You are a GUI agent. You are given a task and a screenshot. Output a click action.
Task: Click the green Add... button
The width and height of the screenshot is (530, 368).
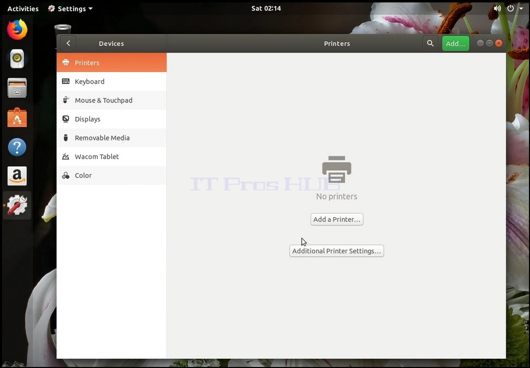[455, 44]
